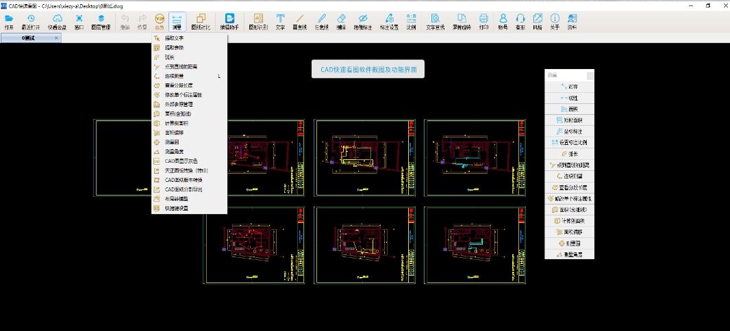
Task: Open 客服 customer service headset icon
Action: pyautogui.click(x=520, y=22)
